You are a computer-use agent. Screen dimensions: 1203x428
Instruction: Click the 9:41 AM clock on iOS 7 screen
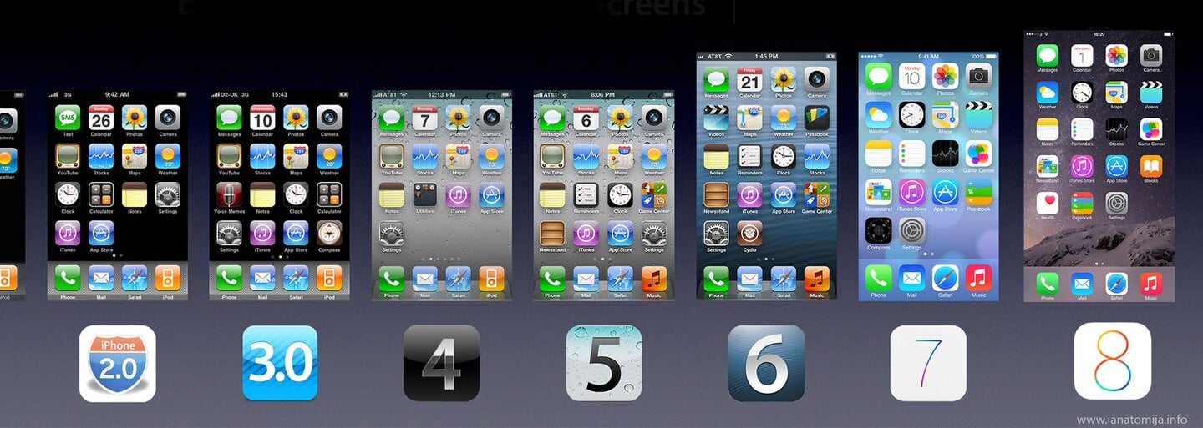928,56
